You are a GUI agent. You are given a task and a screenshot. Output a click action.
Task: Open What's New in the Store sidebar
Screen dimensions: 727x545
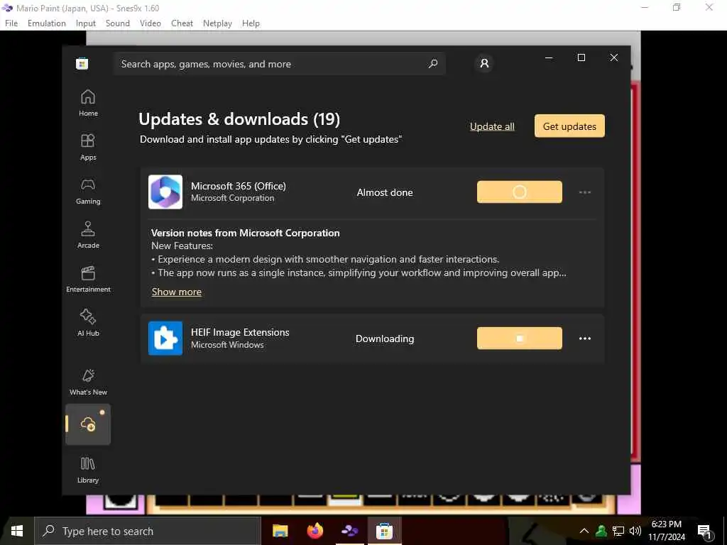tap(88, 382)
